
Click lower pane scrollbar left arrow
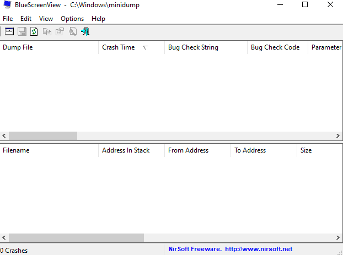point(4,237)
